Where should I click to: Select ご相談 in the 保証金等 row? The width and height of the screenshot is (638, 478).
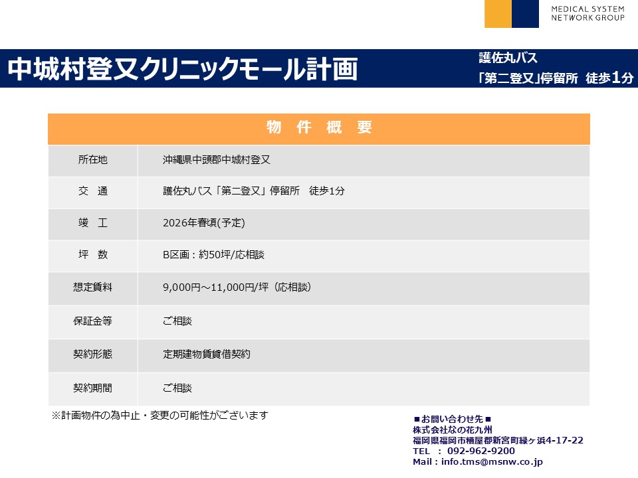click(177, 321)
